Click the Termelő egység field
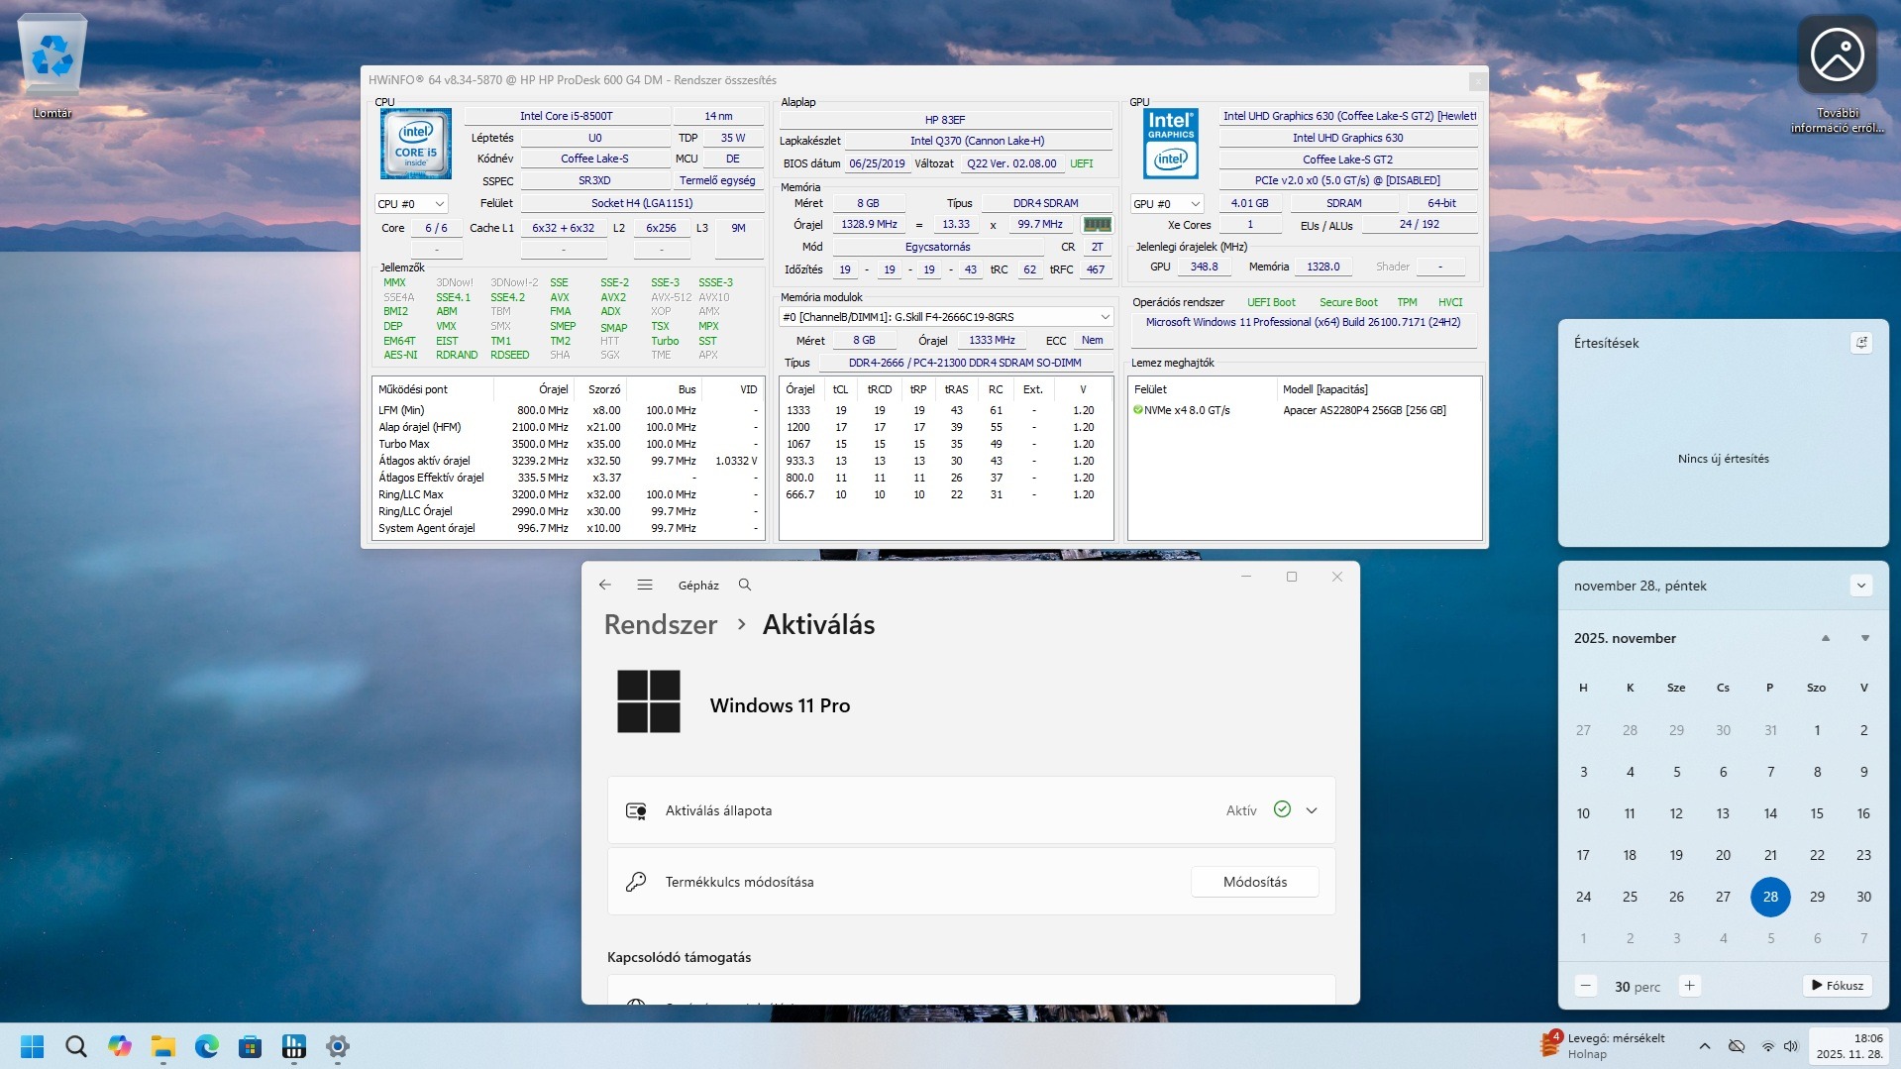The height and width of the screenshot is (1069, 1901). [717, 180]
